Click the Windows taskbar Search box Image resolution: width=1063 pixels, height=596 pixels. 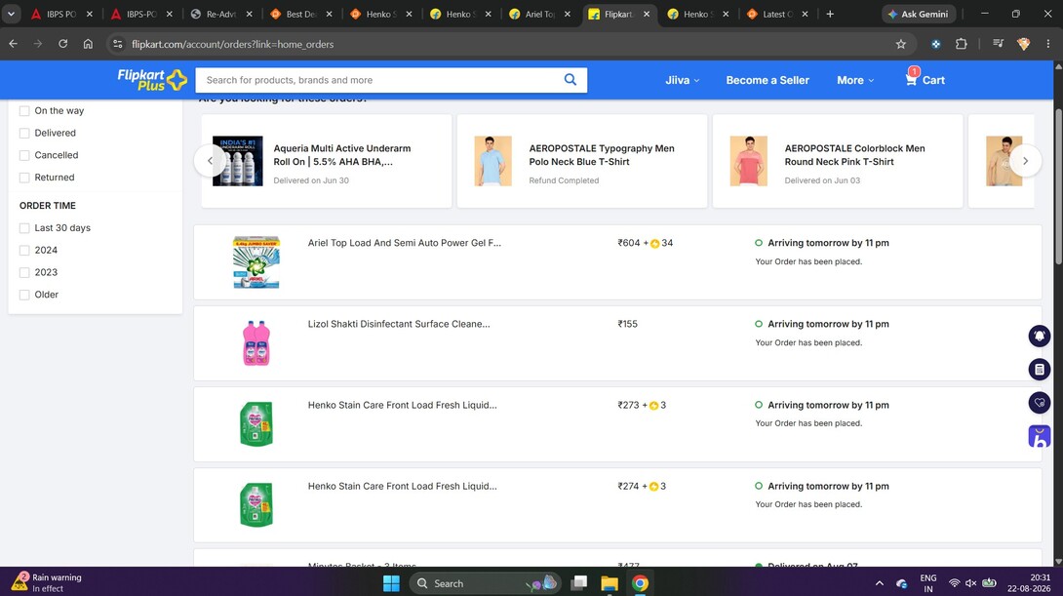[485, 583]
